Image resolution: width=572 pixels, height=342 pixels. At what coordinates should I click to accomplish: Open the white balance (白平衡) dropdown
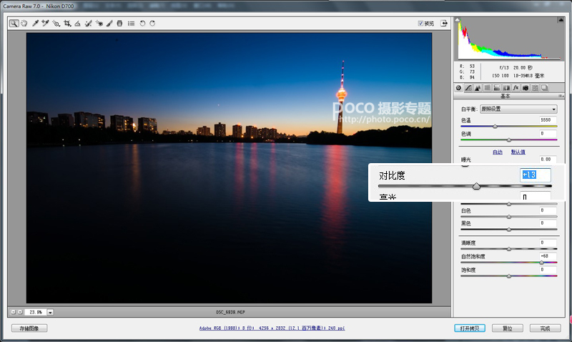coord(518,109)
